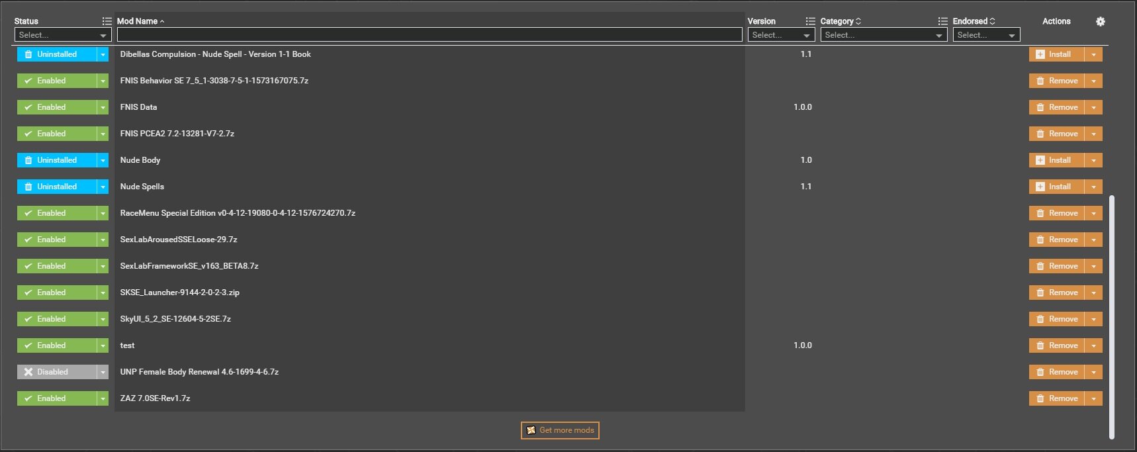This screenshot has width=1137, height=452.
Task: Click the Mod Name column header
Action: (137, 21)
